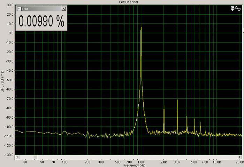Click the 0.00990 % THD value display
The width and height of the screenshot is (244, 167).
[41, 22]
